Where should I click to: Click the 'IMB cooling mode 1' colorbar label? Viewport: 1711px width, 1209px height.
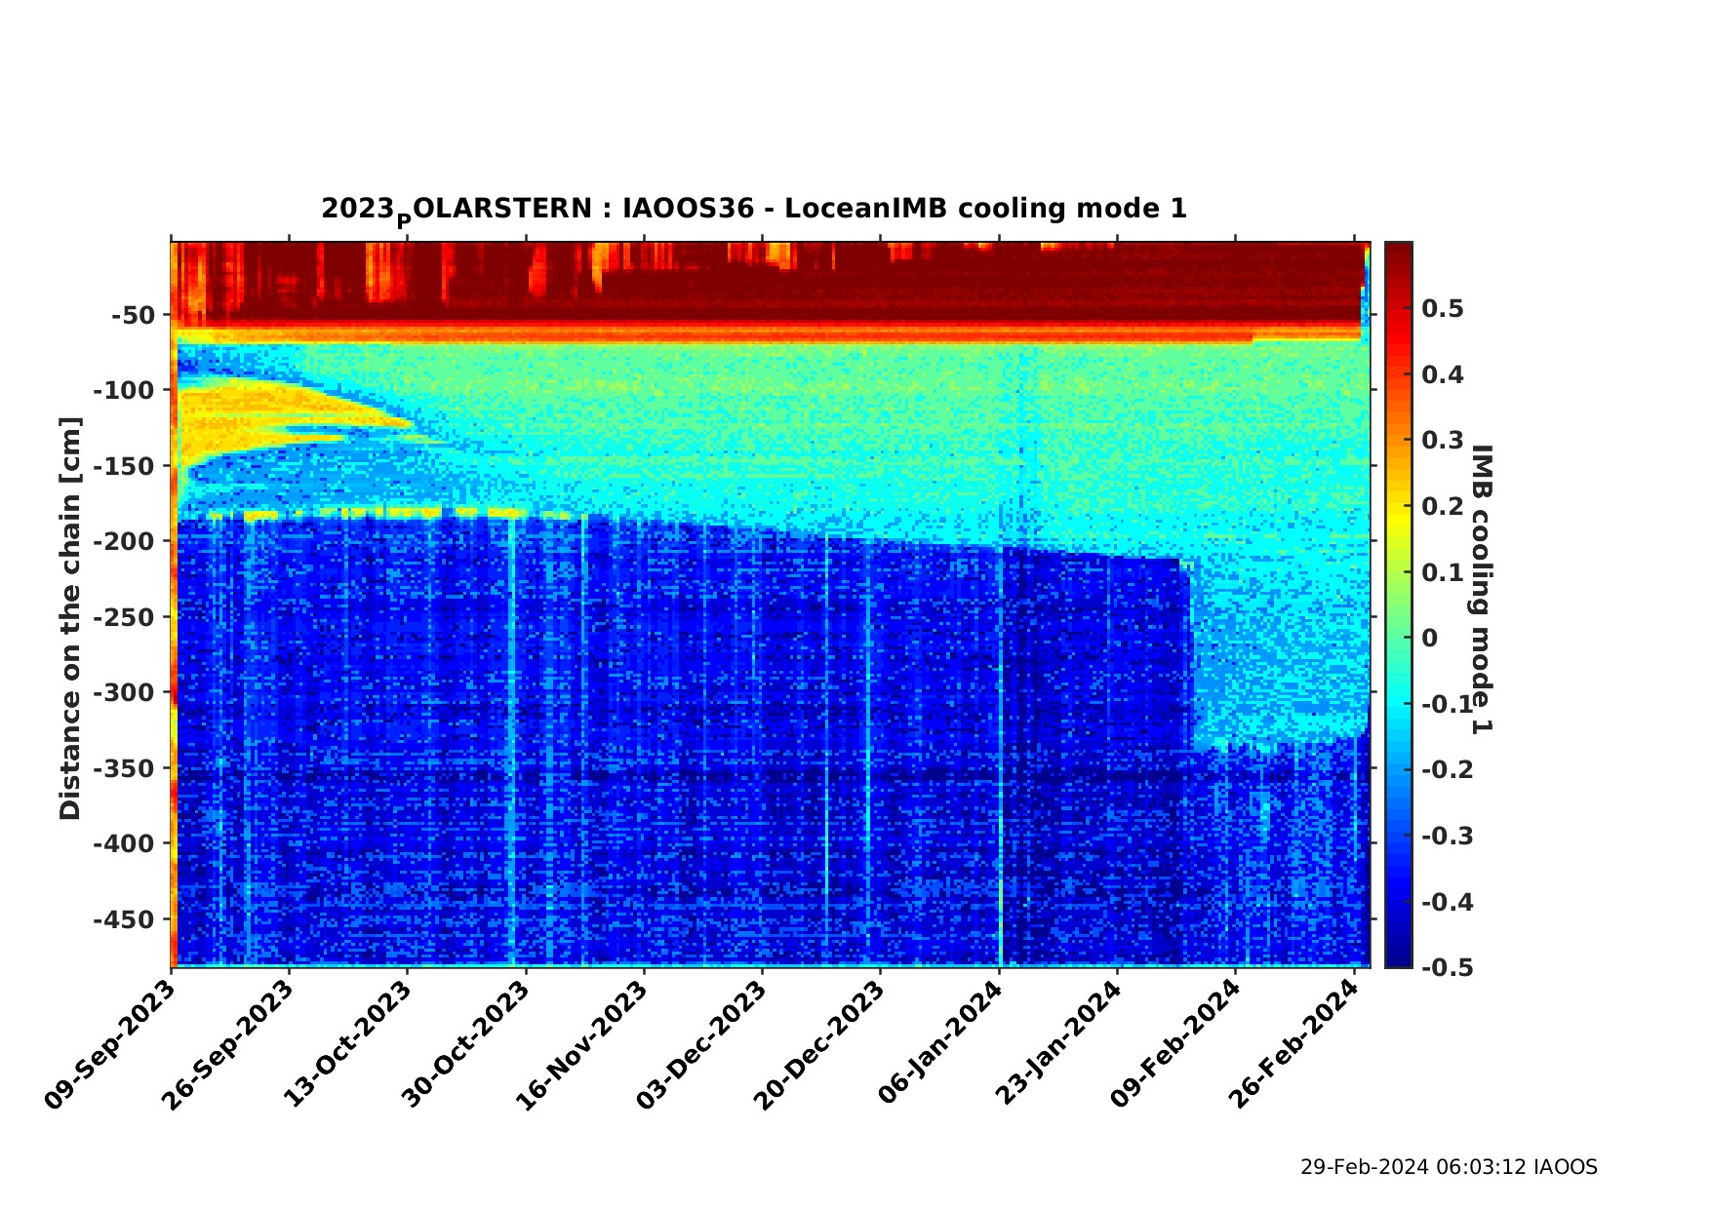pyautogui.click(x=1481, y=589)
